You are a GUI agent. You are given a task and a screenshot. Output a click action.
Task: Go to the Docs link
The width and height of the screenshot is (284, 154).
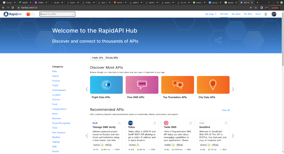(258, 14)
